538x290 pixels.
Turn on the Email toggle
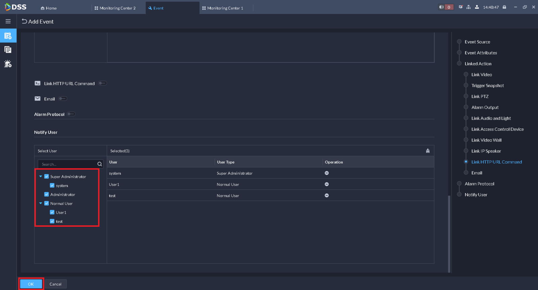point(63,99)
